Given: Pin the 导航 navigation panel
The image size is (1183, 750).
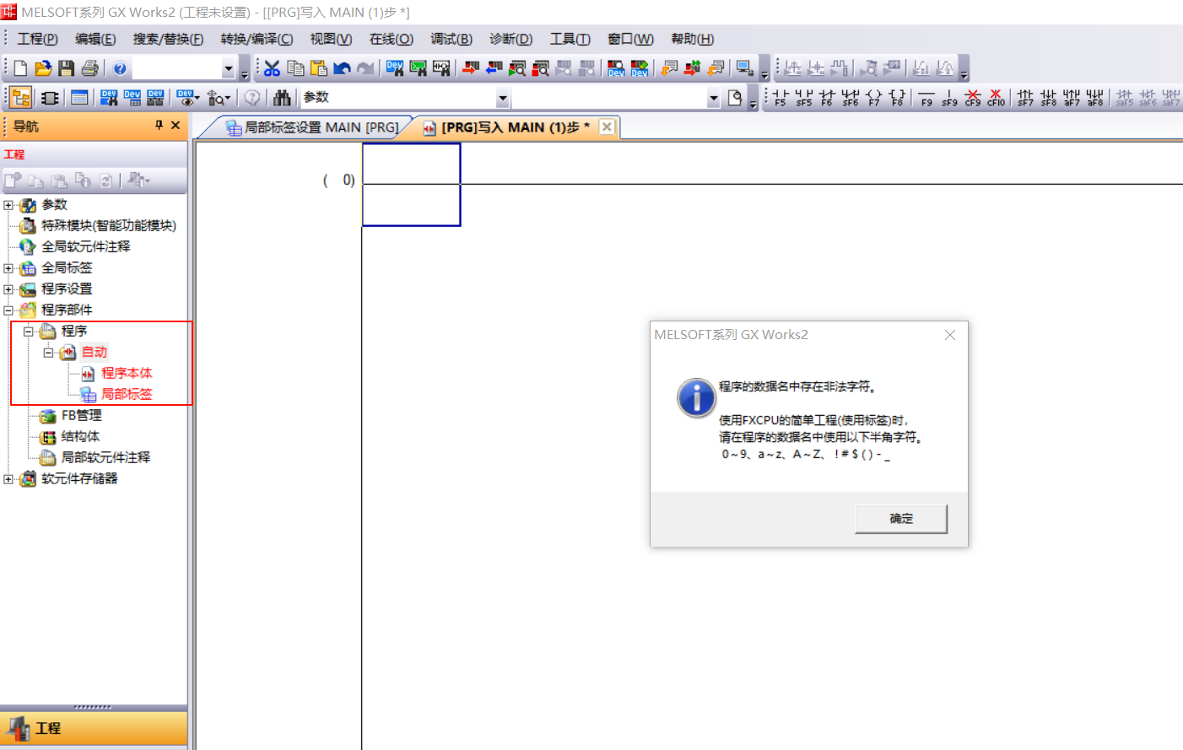Looking at the screenshot, I should tap(159, 125).
